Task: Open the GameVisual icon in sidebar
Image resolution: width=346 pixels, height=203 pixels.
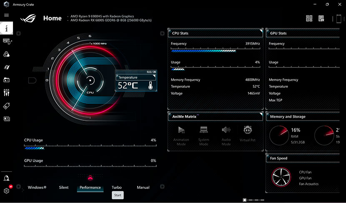Action: click(6, 67)
